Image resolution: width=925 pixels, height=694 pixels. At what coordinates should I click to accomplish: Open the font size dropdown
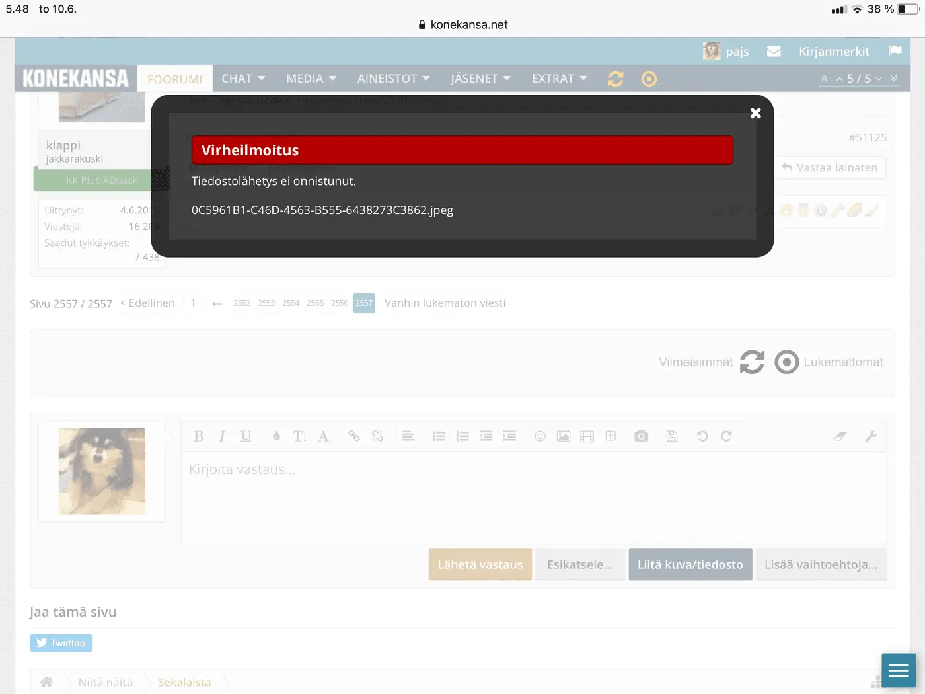300,436
